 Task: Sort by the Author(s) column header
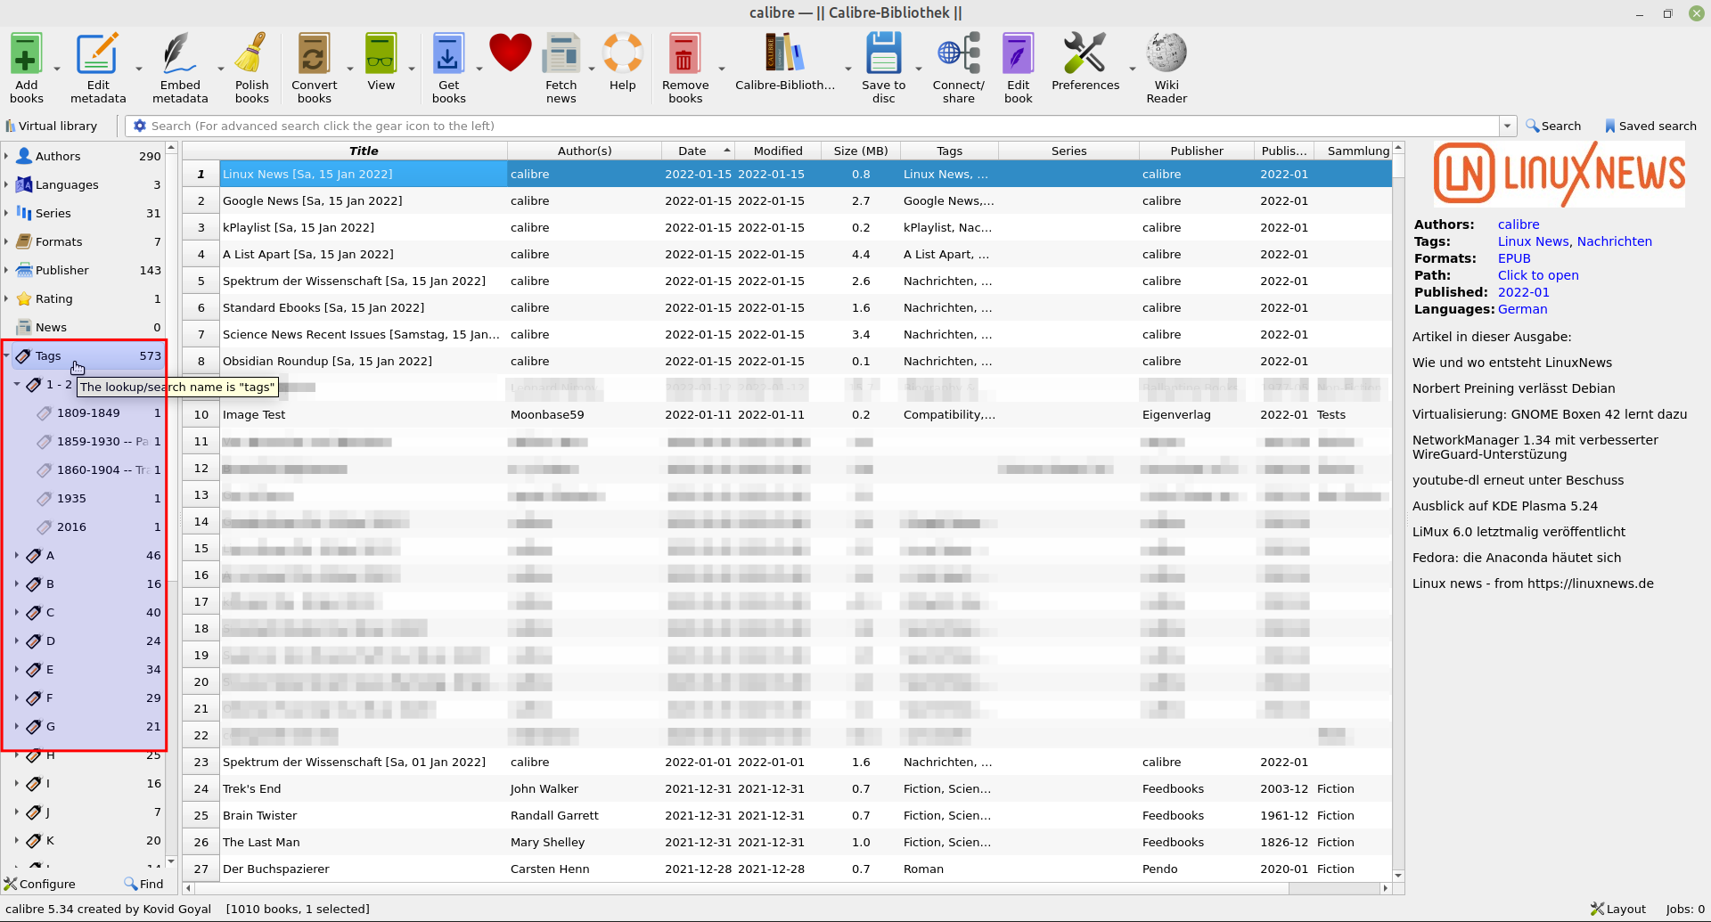pyautogui.click(x=585, y=151)
